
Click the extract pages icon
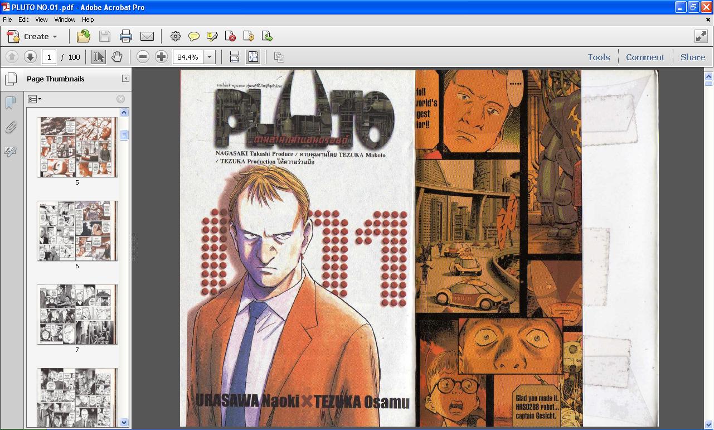268,37
